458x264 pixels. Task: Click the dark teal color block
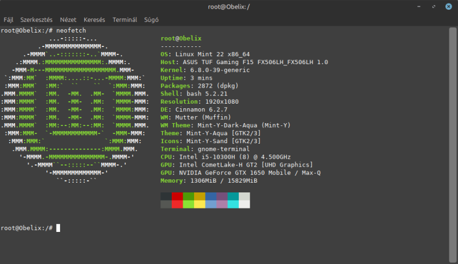click(233, 196)
